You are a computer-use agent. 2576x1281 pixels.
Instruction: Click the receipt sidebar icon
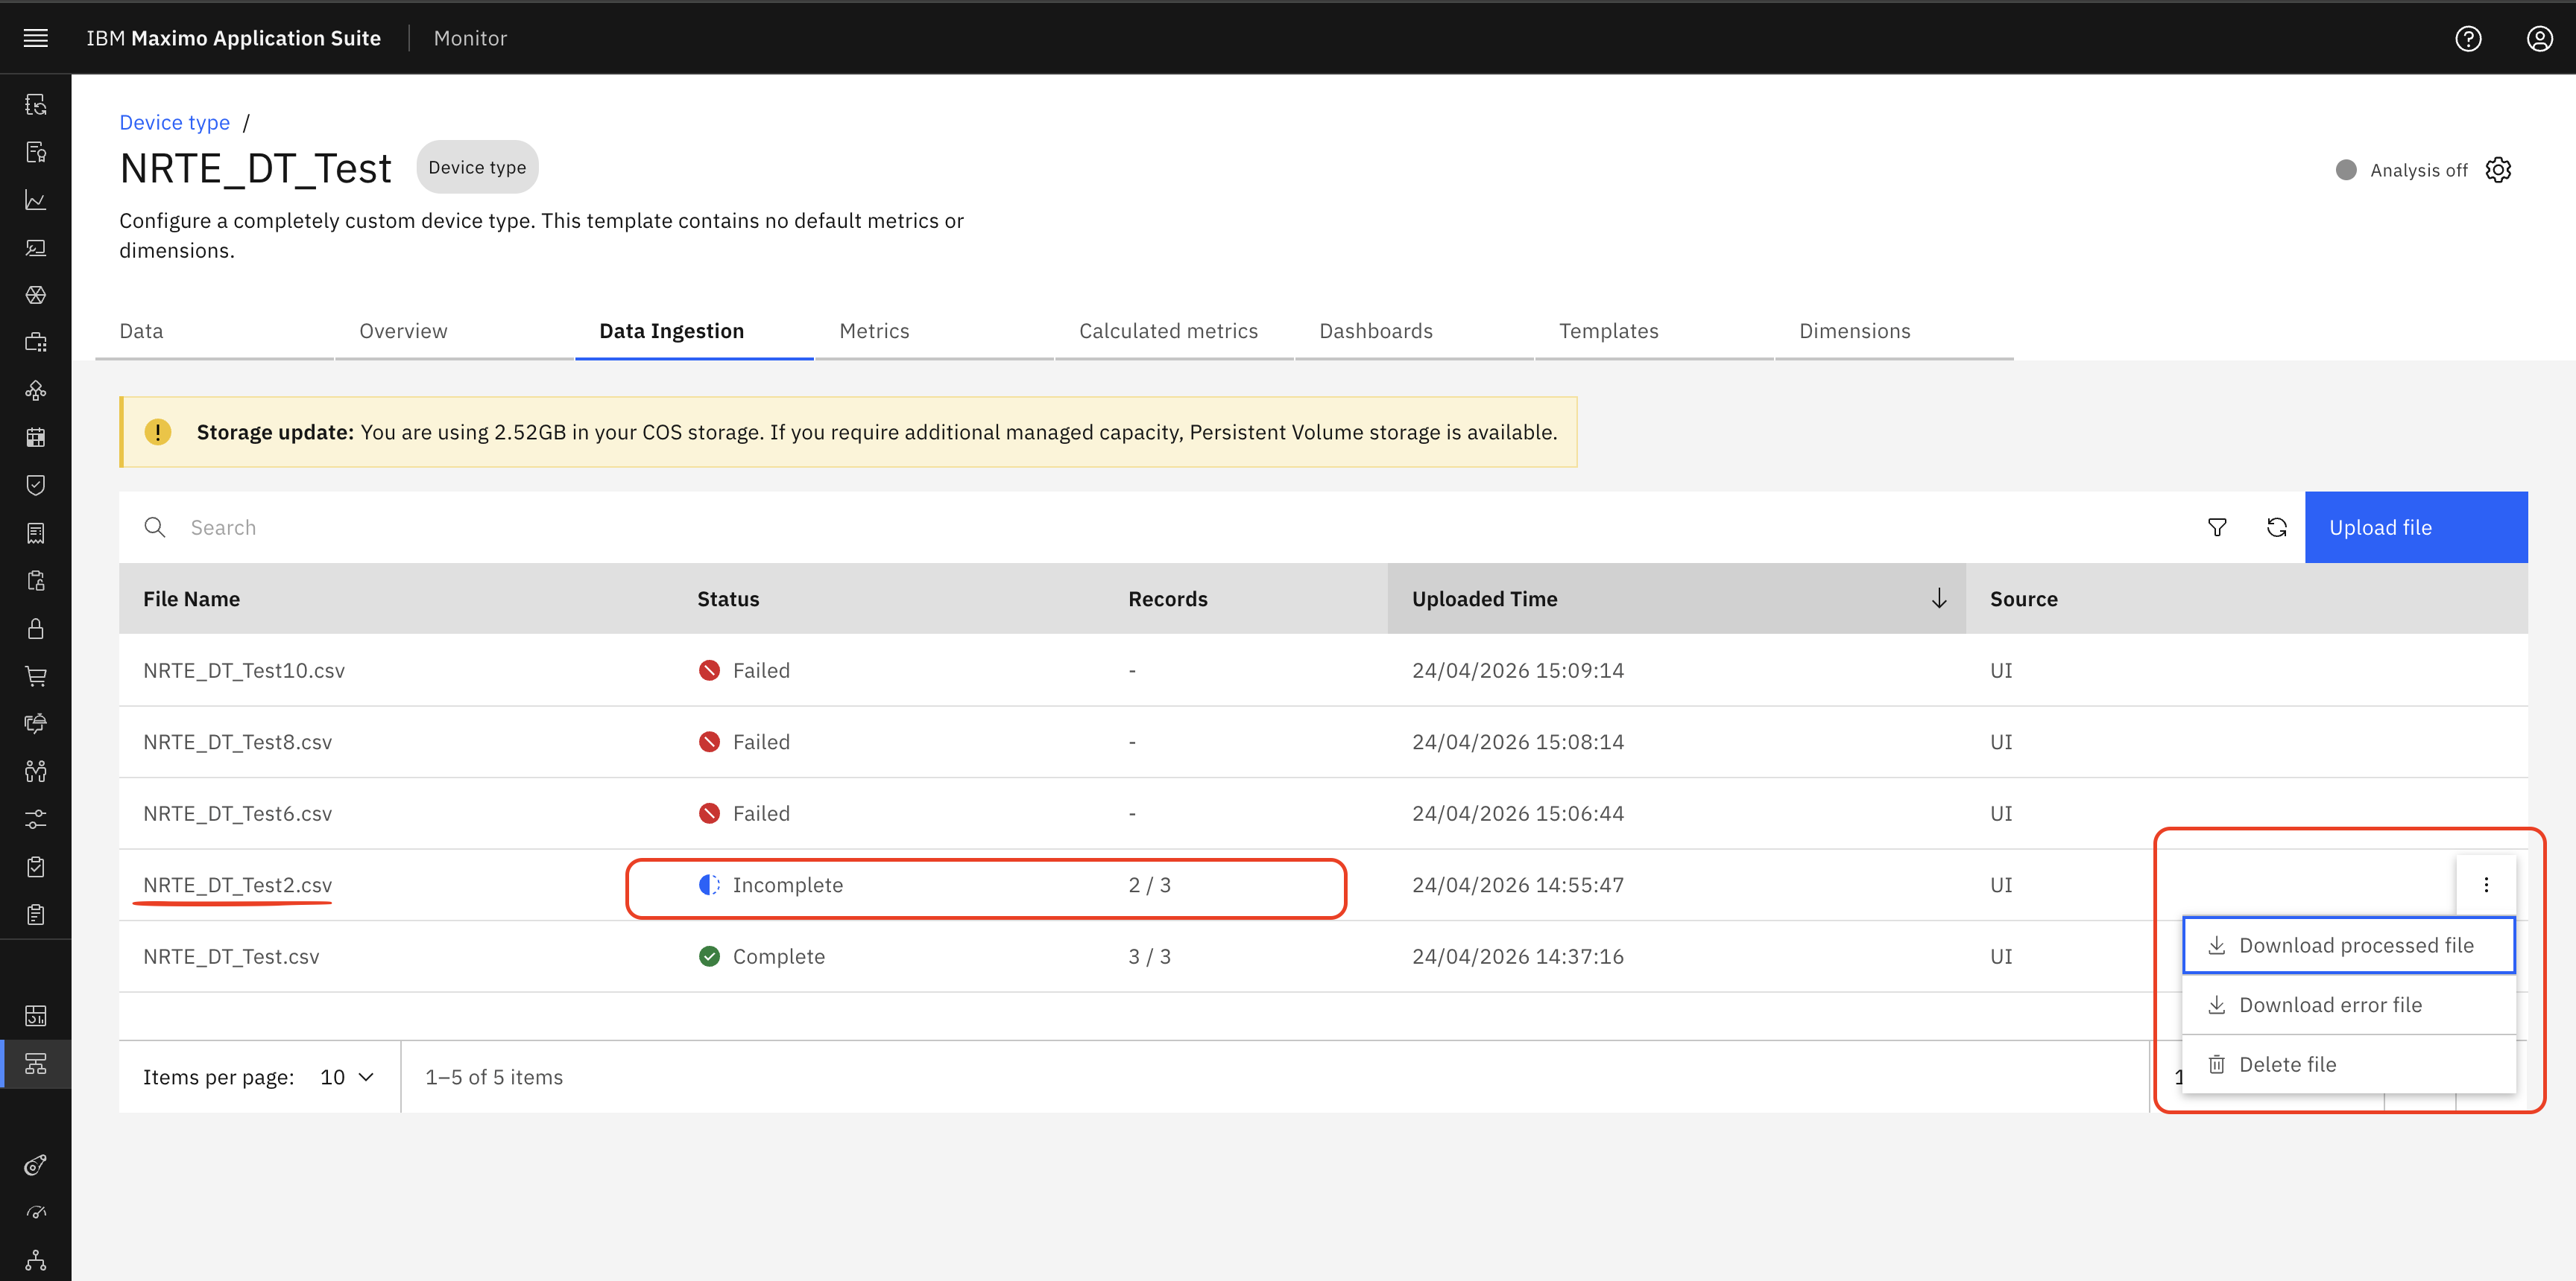point(36,533)
